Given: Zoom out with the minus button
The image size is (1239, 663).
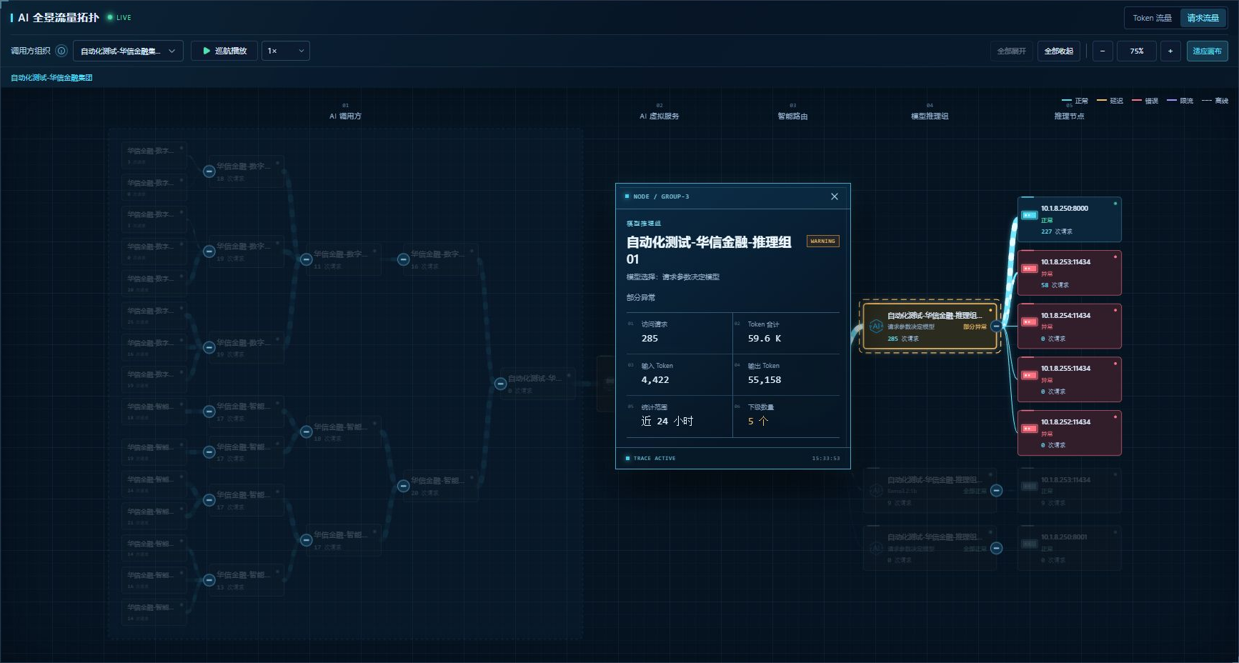Looking at the screenshot, I should 1103,51.
